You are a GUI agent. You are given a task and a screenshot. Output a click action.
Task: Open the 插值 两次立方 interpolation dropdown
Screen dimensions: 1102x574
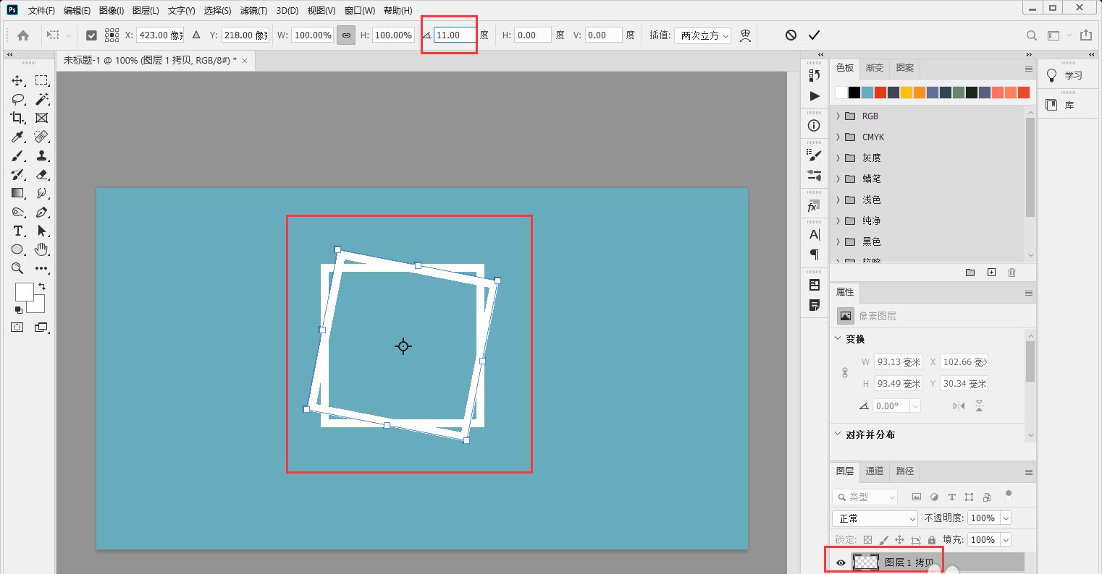702,35
